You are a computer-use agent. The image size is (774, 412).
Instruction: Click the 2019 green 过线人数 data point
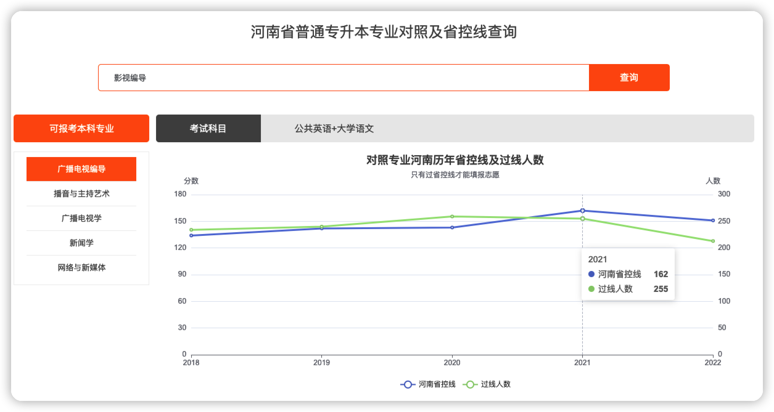click(322, 227)
